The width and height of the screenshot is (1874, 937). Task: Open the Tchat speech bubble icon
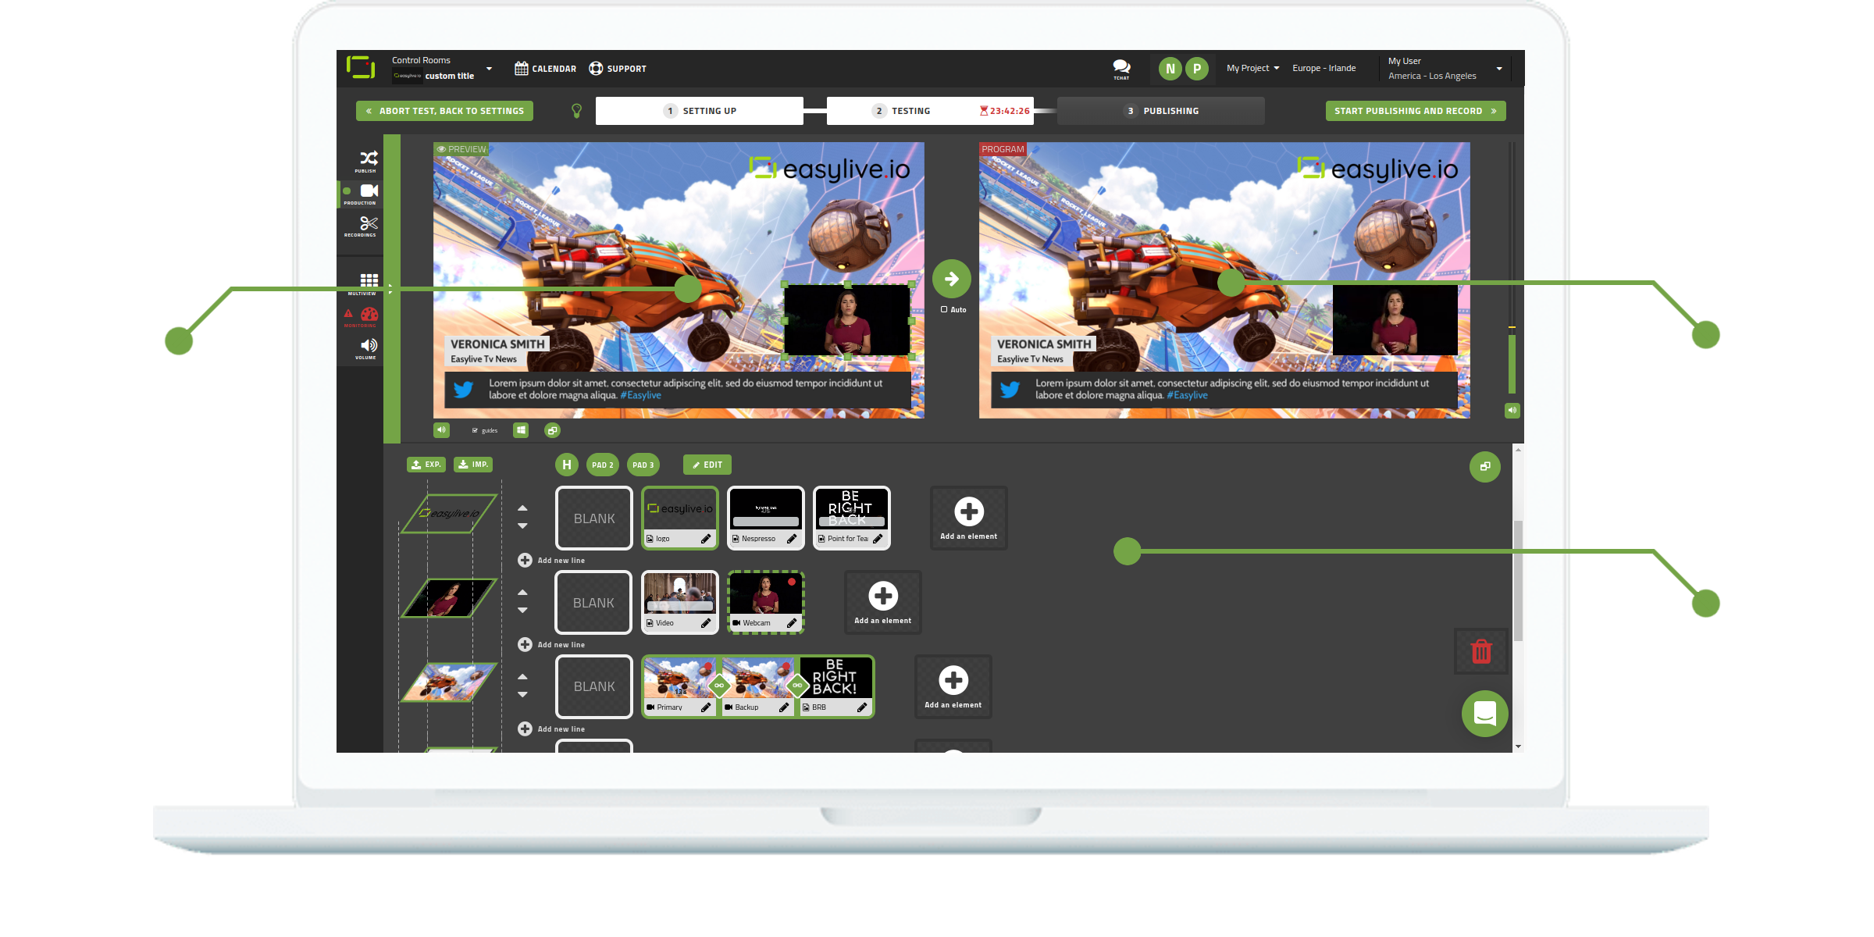[1121, 69]
